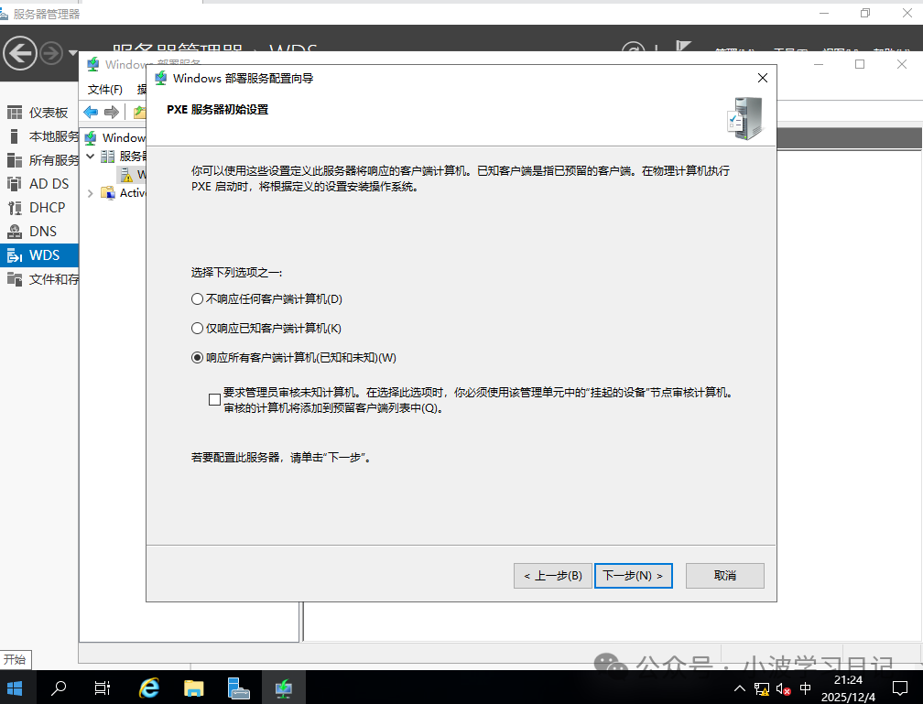Click the back navigation arrow in WDS console
This screenshot has height=704, width=923.
pyautogui.click(x=91, y=112)
